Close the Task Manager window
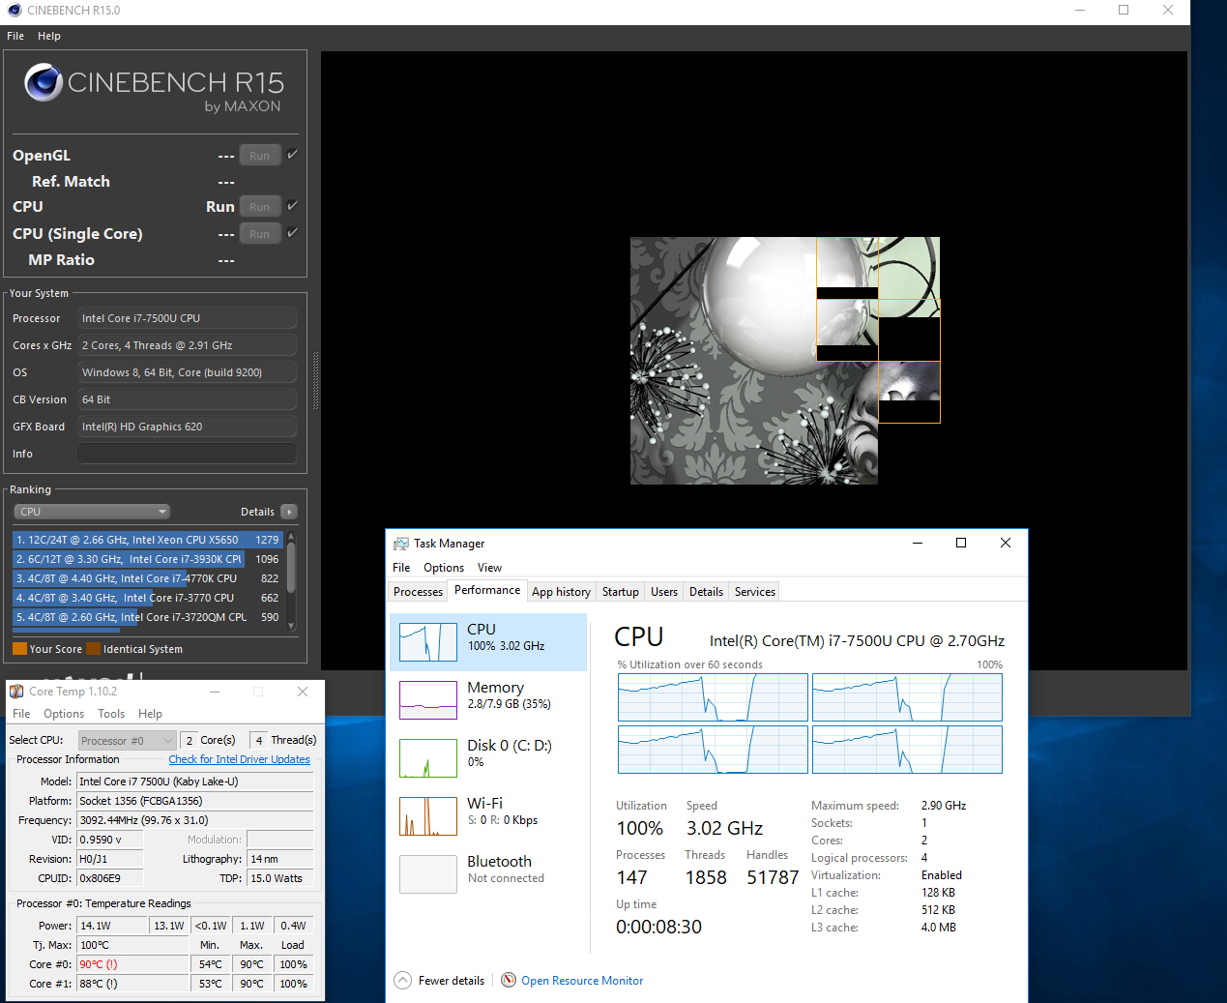 (x=1006, y=543)
